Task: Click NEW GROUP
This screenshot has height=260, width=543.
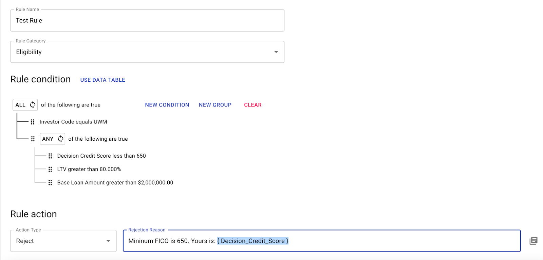Action: 215,105
